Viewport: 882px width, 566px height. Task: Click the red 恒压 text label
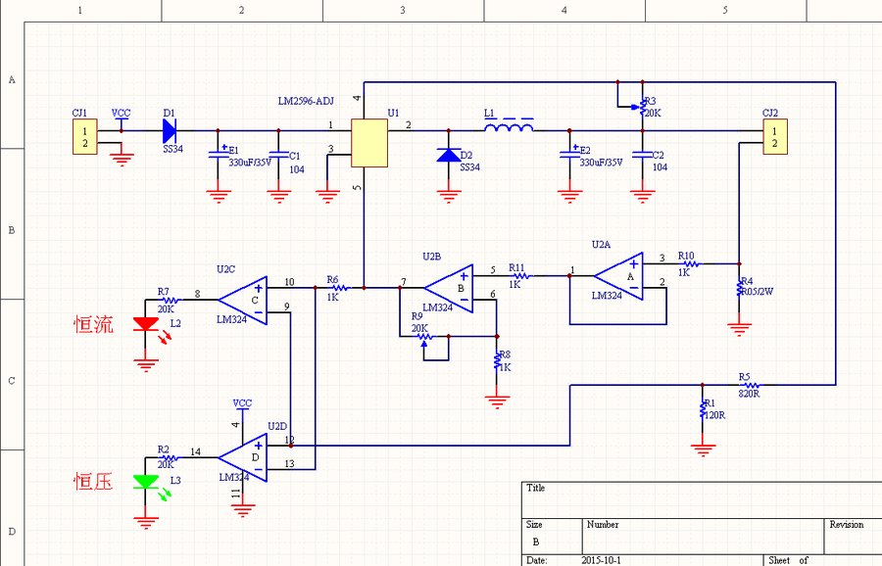[93, 481]
